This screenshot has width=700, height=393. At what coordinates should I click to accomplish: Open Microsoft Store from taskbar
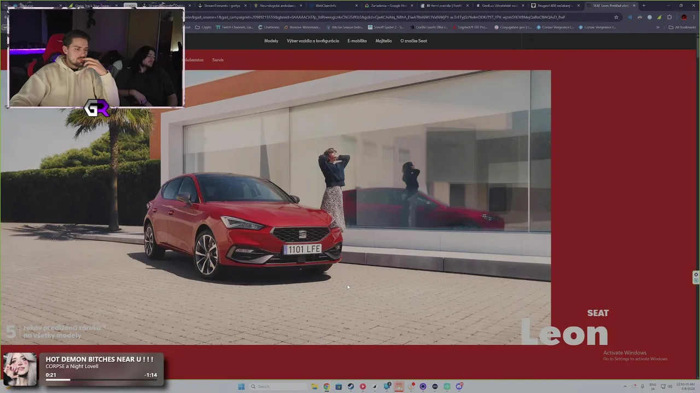pyautogui.click(x=339, y=386)
